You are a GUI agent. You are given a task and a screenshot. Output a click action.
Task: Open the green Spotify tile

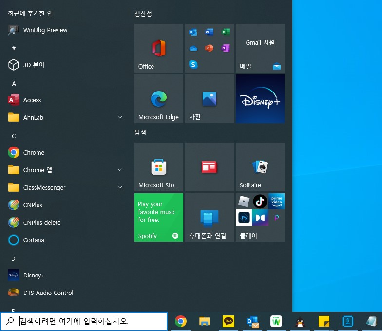click(159, 218)
